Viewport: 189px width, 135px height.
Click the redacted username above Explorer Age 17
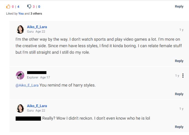37,73
